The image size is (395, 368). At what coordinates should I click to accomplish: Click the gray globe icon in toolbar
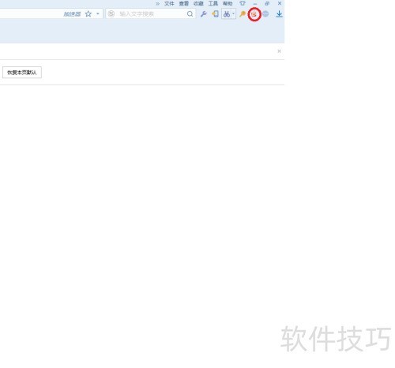265,14
